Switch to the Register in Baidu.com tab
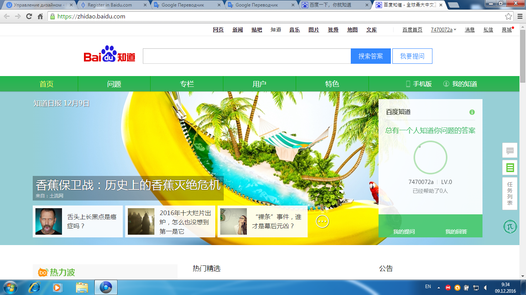Viewport: 526px width, 295px height. coord(109,5)
